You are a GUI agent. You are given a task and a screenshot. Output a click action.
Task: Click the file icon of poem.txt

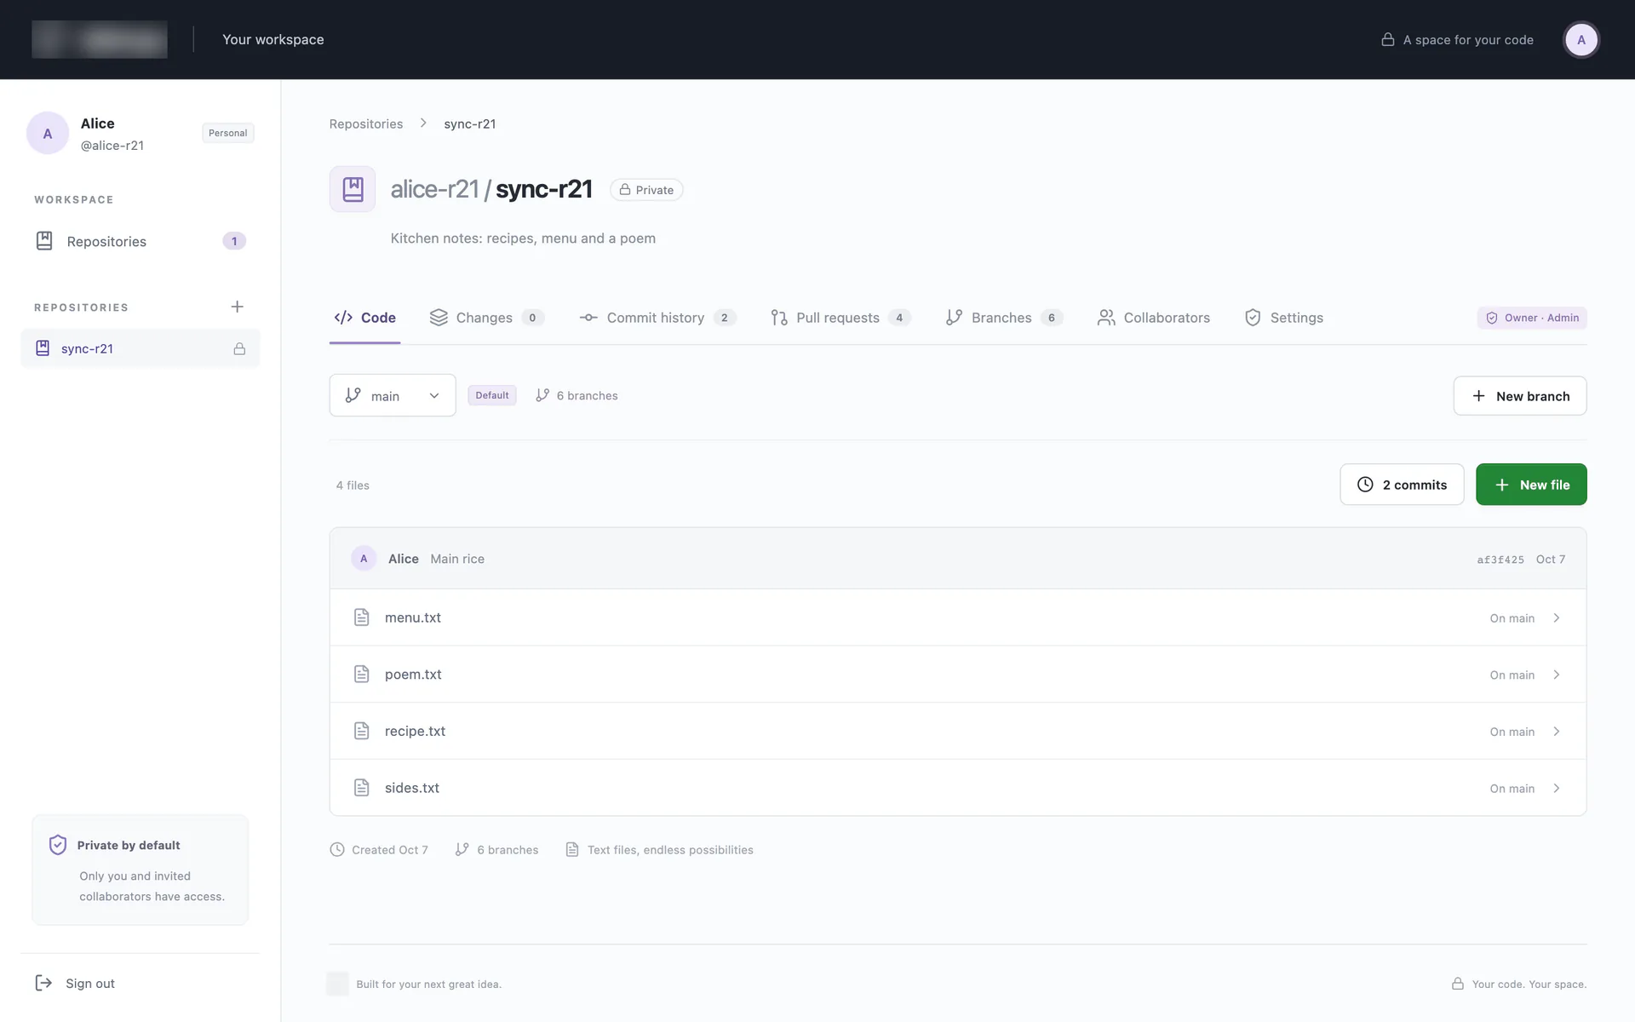click(x=362, y=675)
